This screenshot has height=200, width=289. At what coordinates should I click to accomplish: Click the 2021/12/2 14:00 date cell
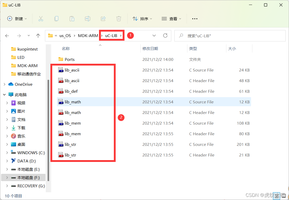coord(158,59)
